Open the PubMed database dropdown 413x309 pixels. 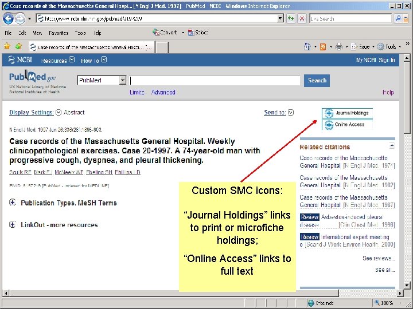102,80
